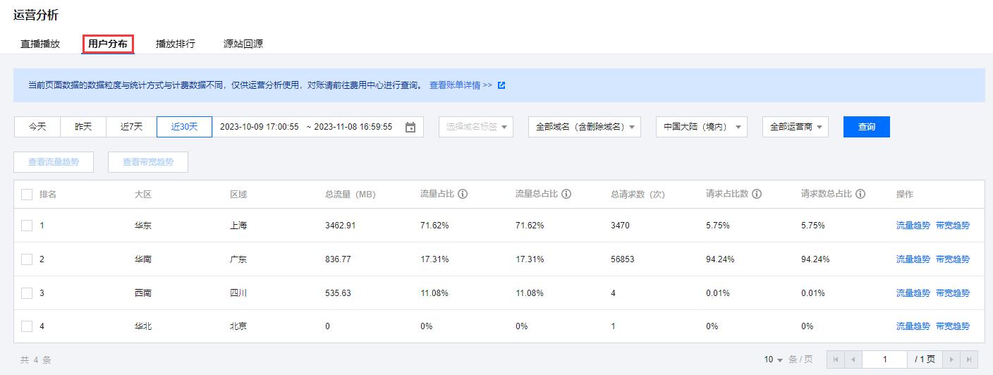
Task: Switch to the 播放排行 tab
Action: coord(176,44)
